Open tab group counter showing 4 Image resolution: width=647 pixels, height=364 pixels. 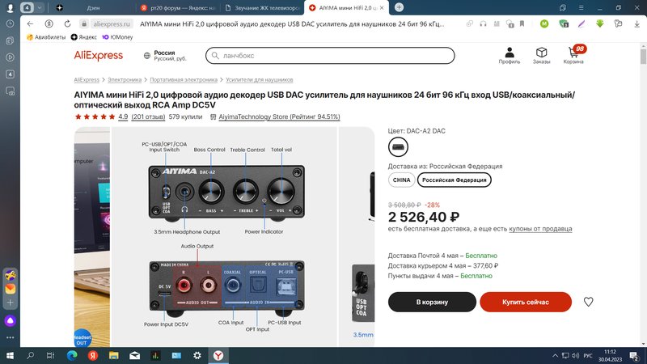tap(27, 8)
